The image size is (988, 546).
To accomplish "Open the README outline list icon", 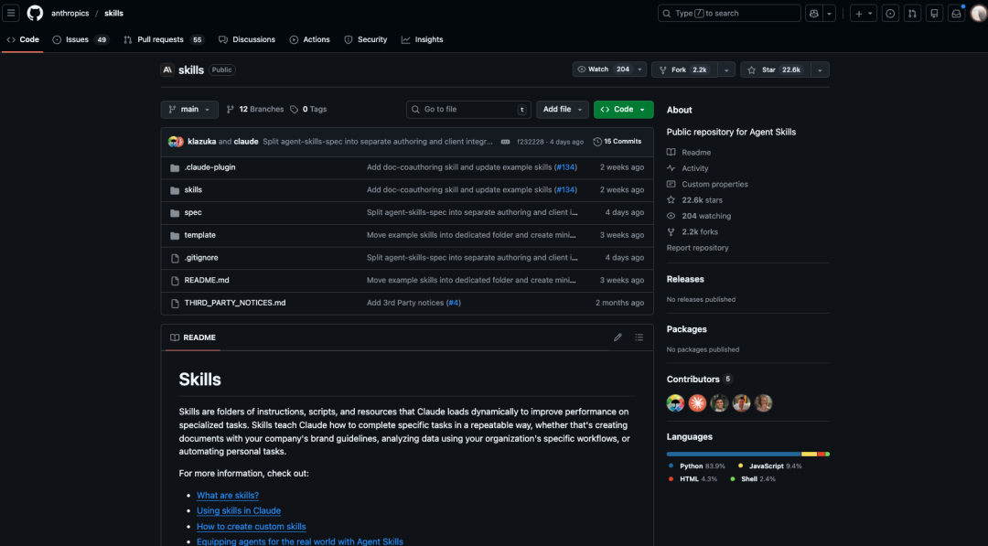I will (639, 337).
